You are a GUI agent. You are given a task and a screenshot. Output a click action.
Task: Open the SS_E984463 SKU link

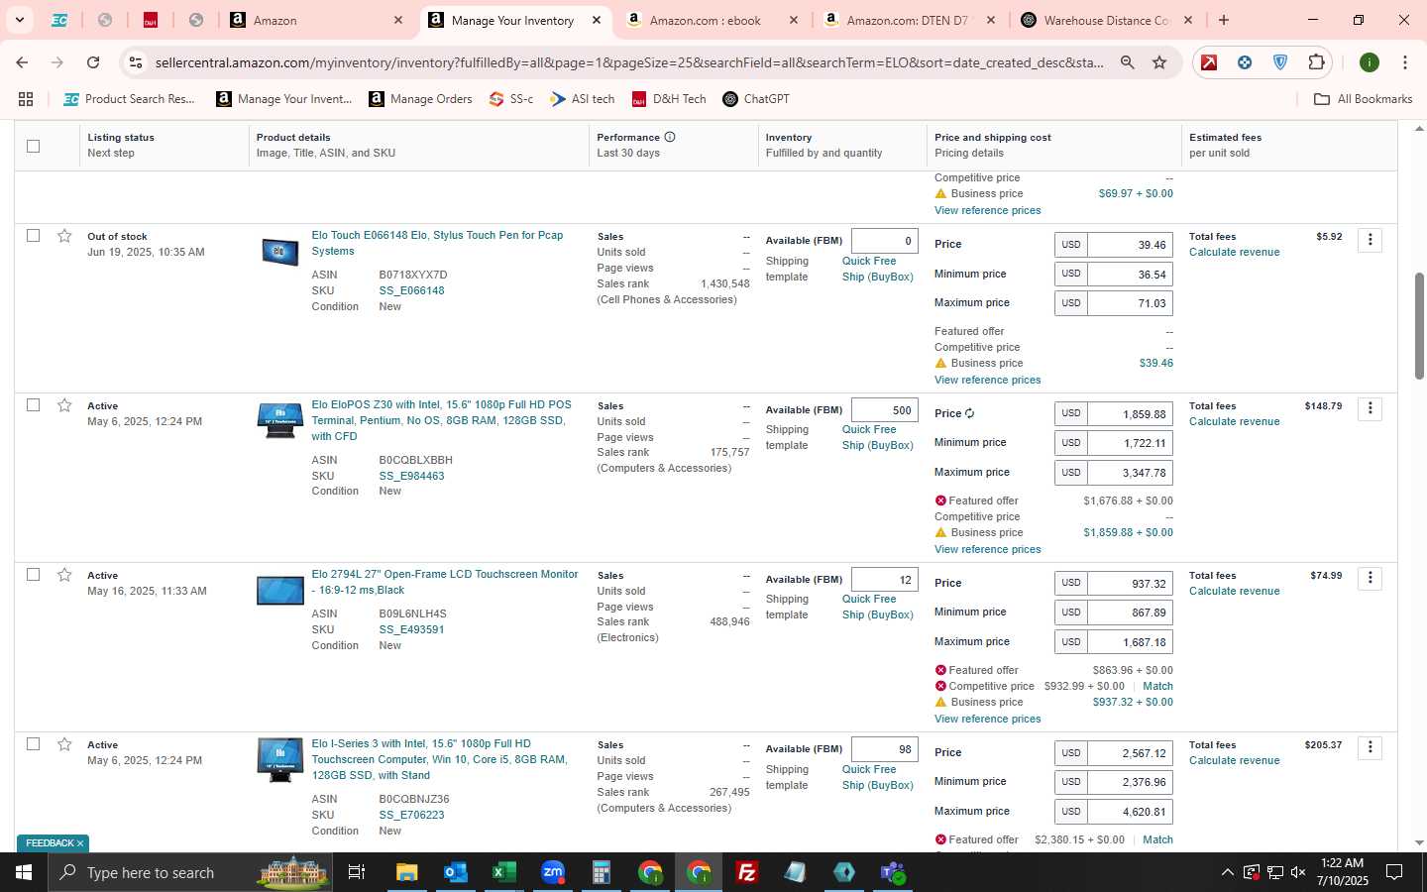[411, 476]
